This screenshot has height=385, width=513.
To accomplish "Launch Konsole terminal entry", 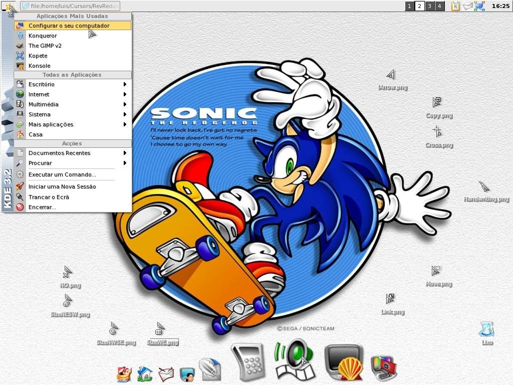I will 73,66.
